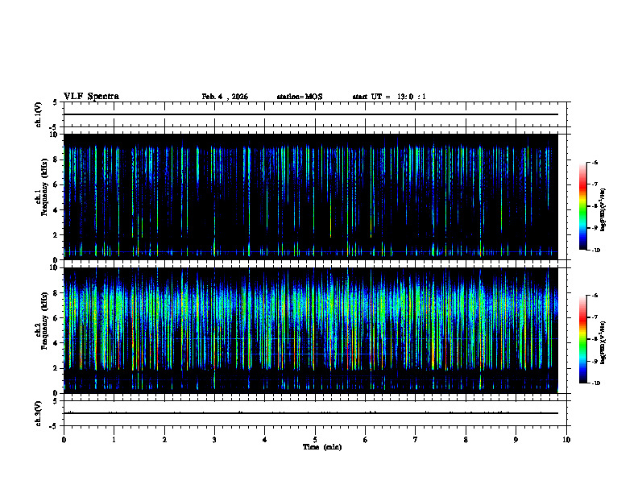The height and width of the screenshot is (493, 638).
Task: Click the time axis tick label "1"
Action: point(114,440)
